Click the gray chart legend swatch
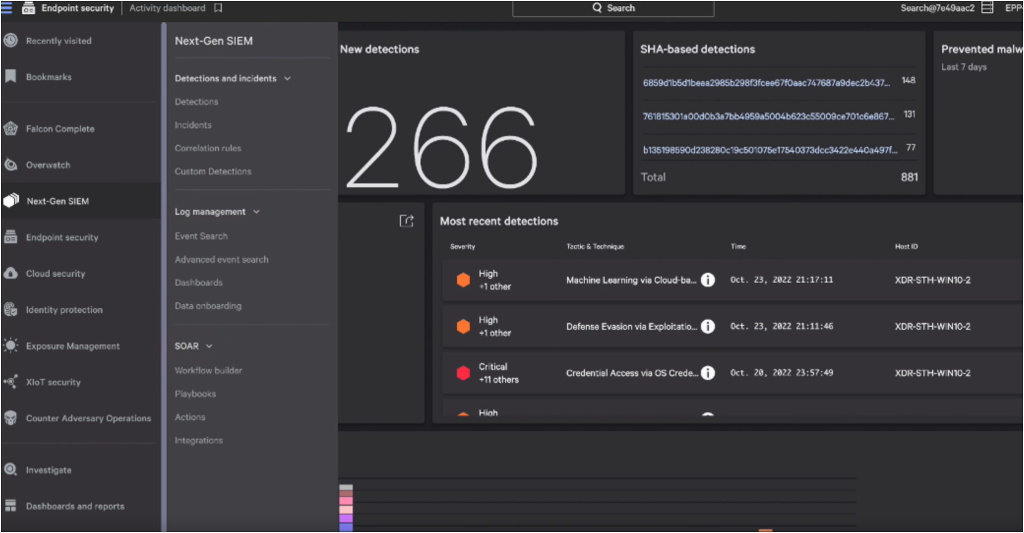Screen dimensions: 1024x533 [x=346, y=487]
